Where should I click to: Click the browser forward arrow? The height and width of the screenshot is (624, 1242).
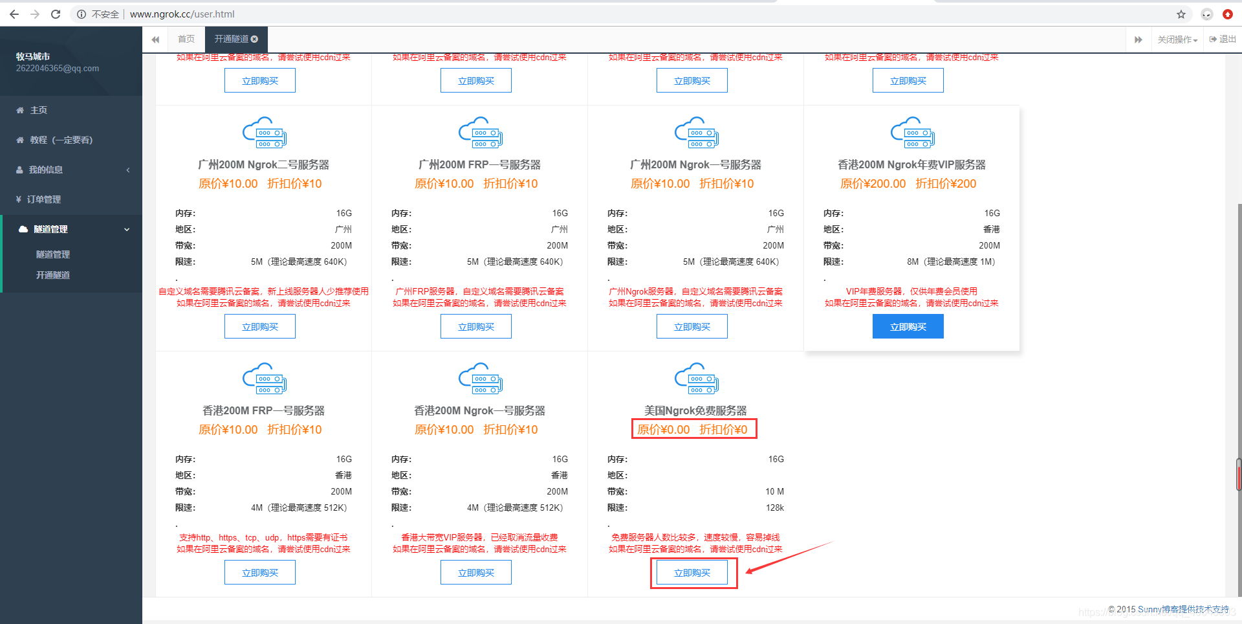pos(35,14)
